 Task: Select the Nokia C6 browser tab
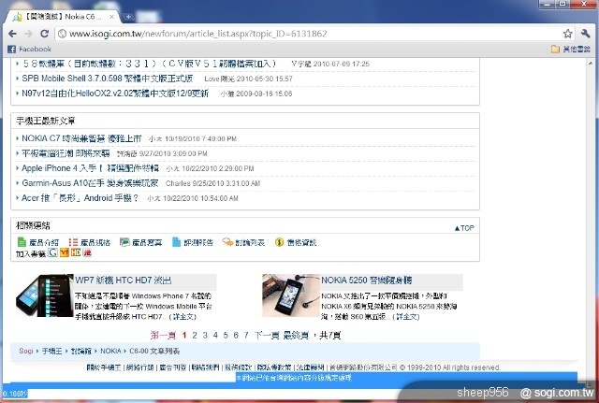(x=61, y=16)
